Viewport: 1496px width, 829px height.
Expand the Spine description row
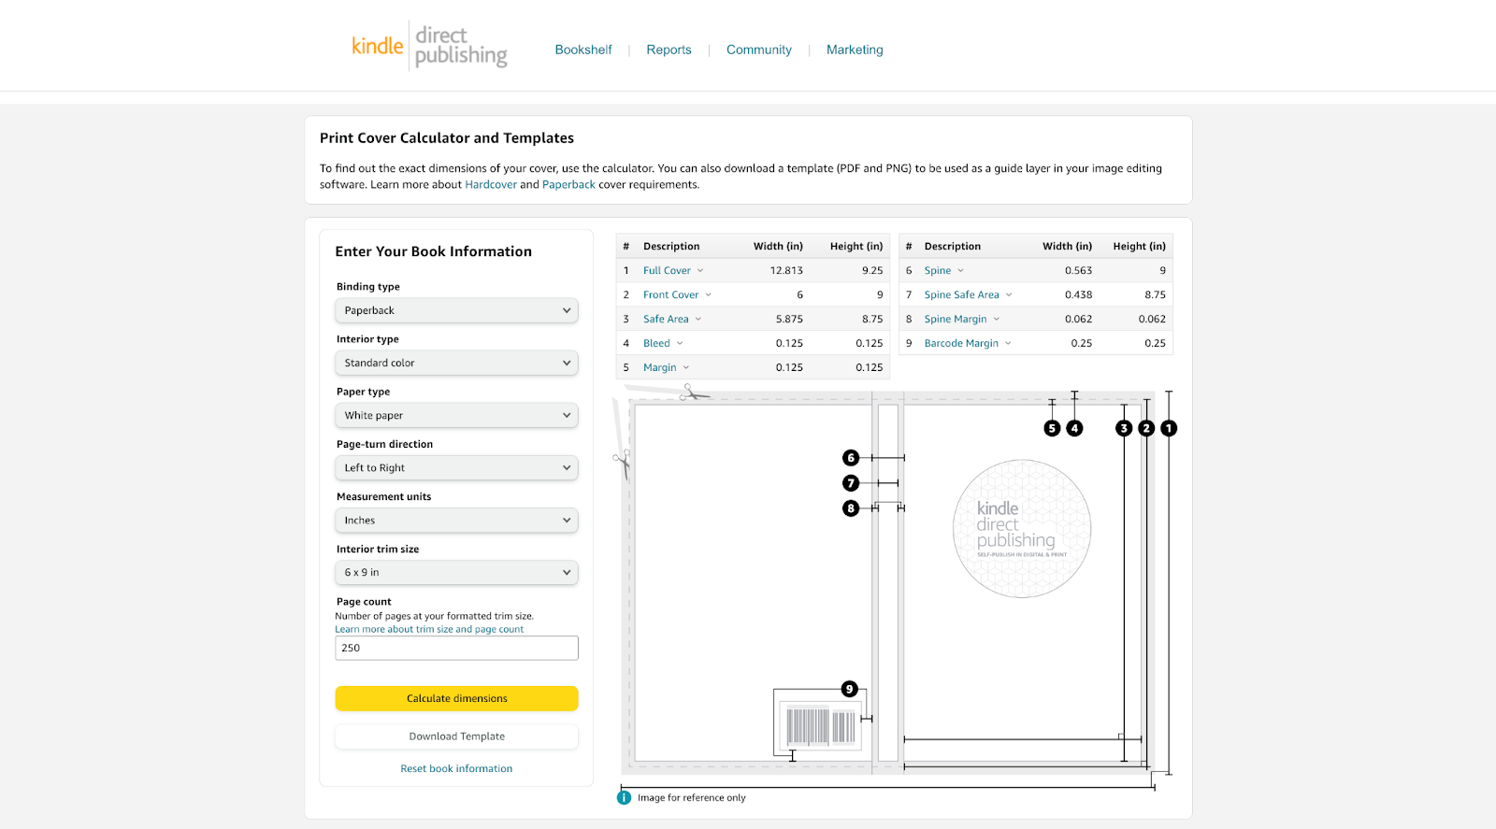(943, 270)
